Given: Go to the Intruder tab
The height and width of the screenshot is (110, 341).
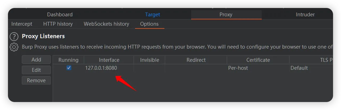Looking at the screenshot, I should point(305,14).
